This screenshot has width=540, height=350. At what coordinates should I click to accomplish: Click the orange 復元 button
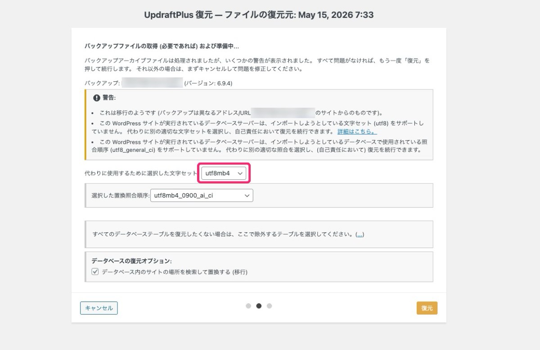click(427, 308)
